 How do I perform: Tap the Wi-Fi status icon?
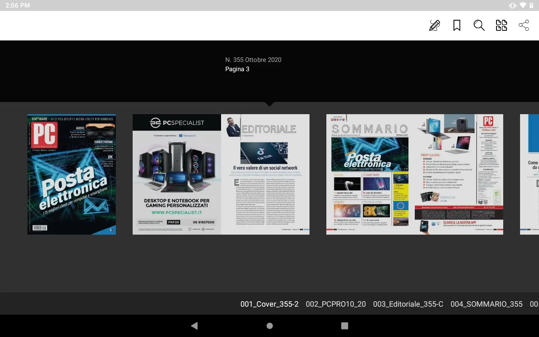tap(523, 5)
